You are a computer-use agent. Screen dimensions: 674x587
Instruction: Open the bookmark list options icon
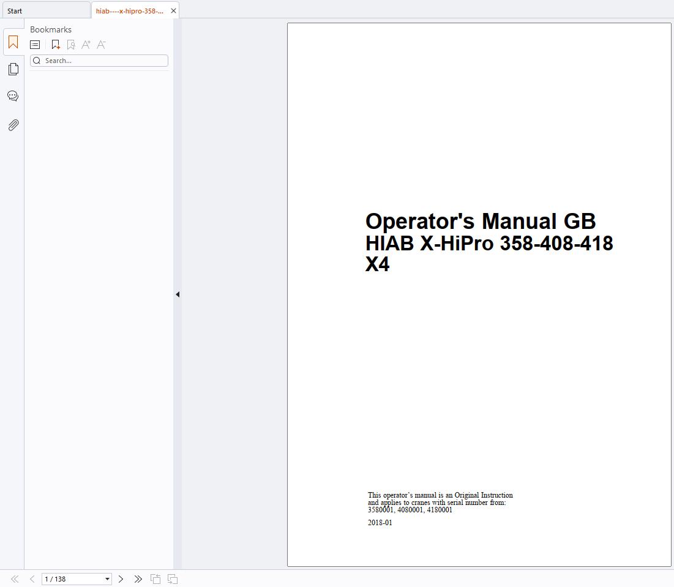point(34,44)
